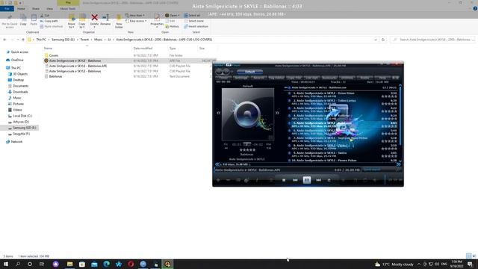Open the Windows Start menu
Viewport: 478px width, 269px height.
pyautogui.click(x=6, y=264)
